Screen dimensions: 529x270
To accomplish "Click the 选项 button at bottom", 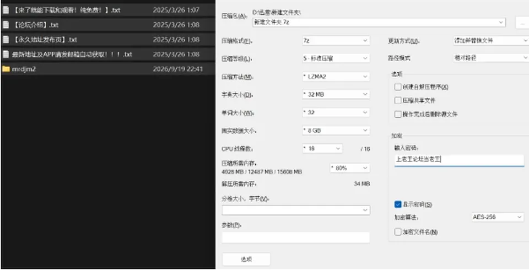I will tap(246, 259).
